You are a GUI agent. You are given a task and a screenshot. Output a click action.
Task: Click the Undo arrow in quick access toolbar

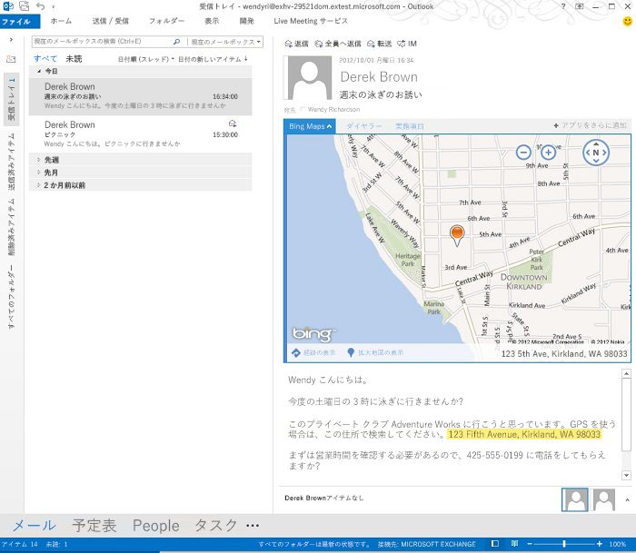tap(41, 6)
